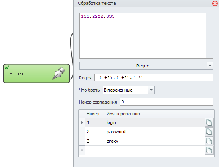This screenshot has height=167, width=219.
Task: Click inside the text area with 111;2222;333
Action: 143,36
